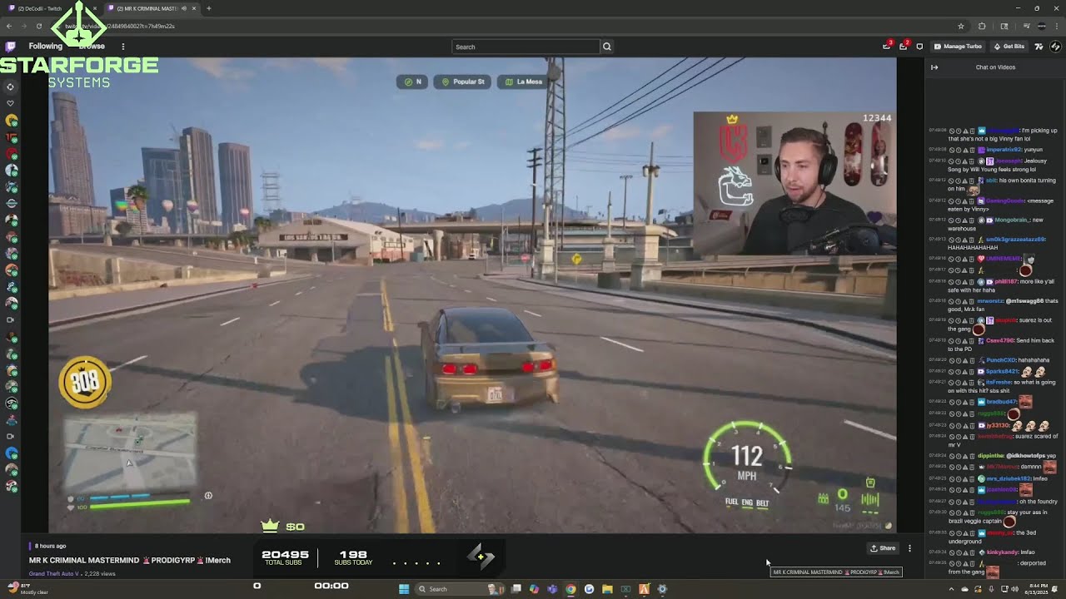Collapse the chat panel arrow

coord(934,67)
